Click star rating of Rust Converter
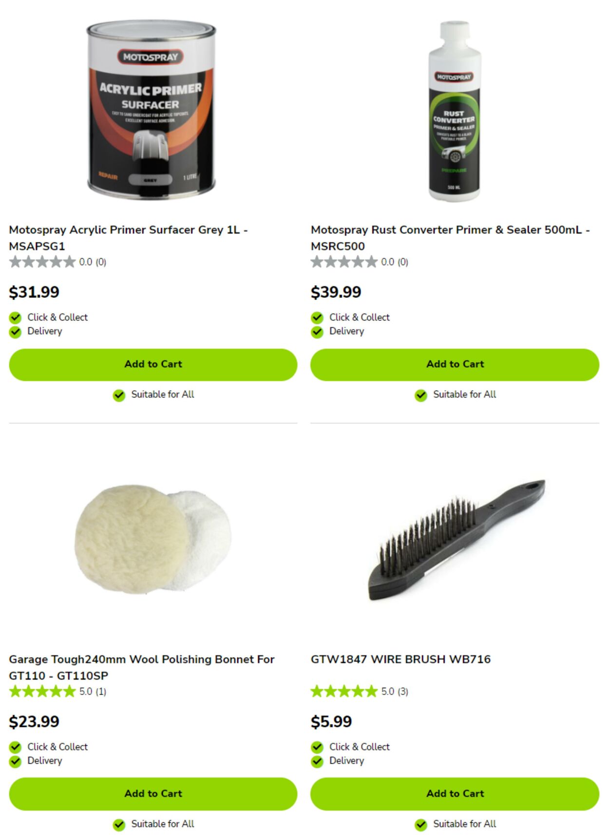Image resolution: width=609 pixels, height=837 pixels. point(344,262)
